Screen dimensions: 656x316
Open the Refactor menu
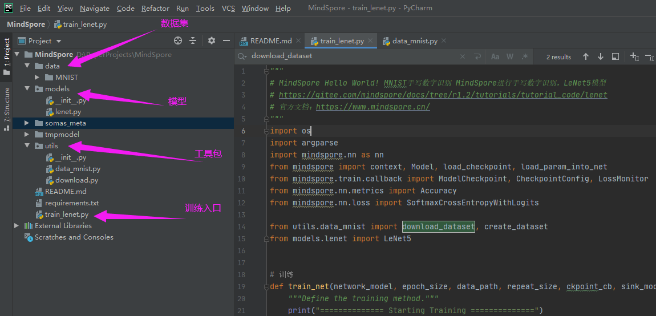155,8
